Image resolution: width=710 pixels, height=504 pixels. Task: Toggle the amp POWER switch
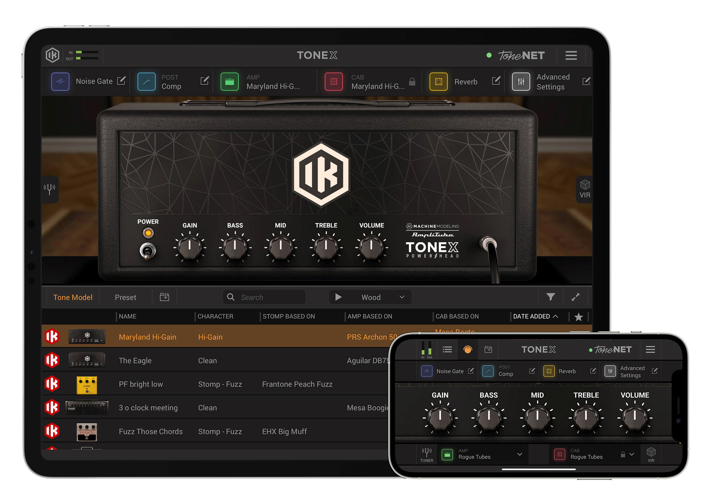[x=147, y=251]
